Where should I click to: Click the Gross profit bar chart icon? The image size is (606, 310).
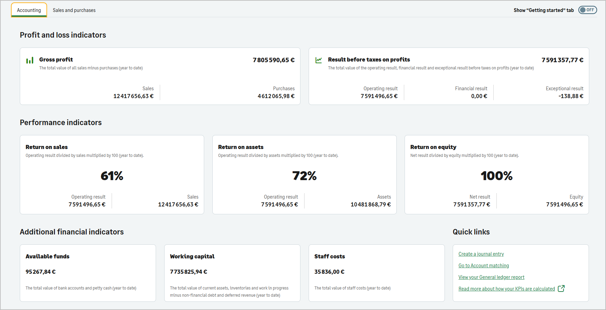(x=30, y=60)
